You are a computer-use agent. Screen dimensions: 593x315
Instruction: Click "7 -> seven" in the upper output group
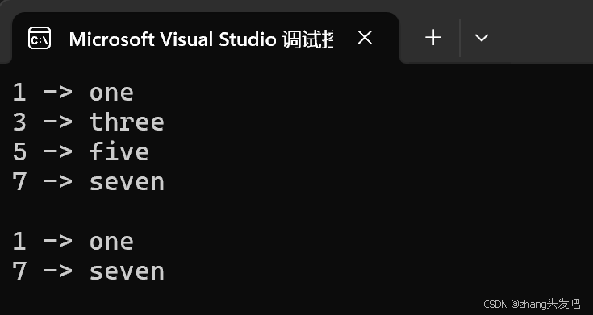(x=88, y=182)
